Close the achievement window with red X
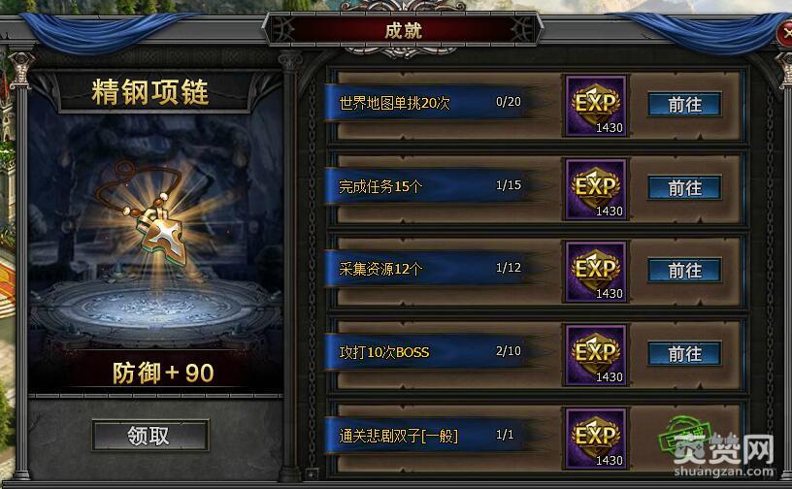792x489 pixels. [x=785, y=33]
